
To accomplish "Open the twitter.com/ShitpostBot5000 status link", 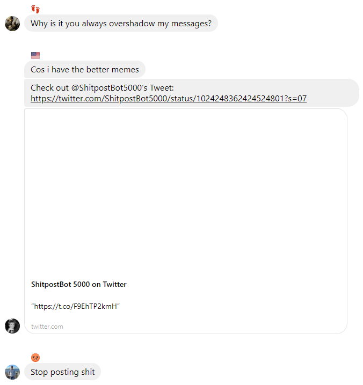I will click(x=169, y=99).
